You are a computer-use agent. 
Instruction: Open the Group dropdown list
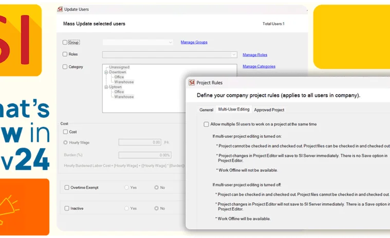(x=138, y=42)
